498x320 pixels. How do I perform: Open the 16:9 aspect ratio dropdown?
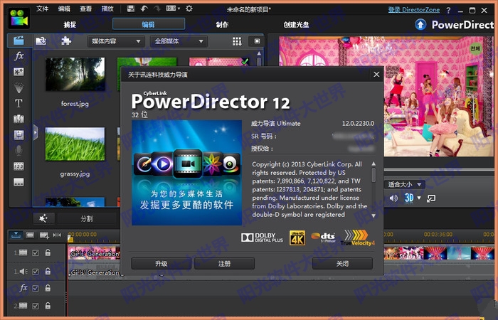click(173, 9)
